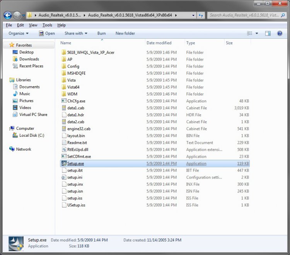Open the Music library
Image resolution: width=290 pixels, height=255 pixels.
[25, 93]
